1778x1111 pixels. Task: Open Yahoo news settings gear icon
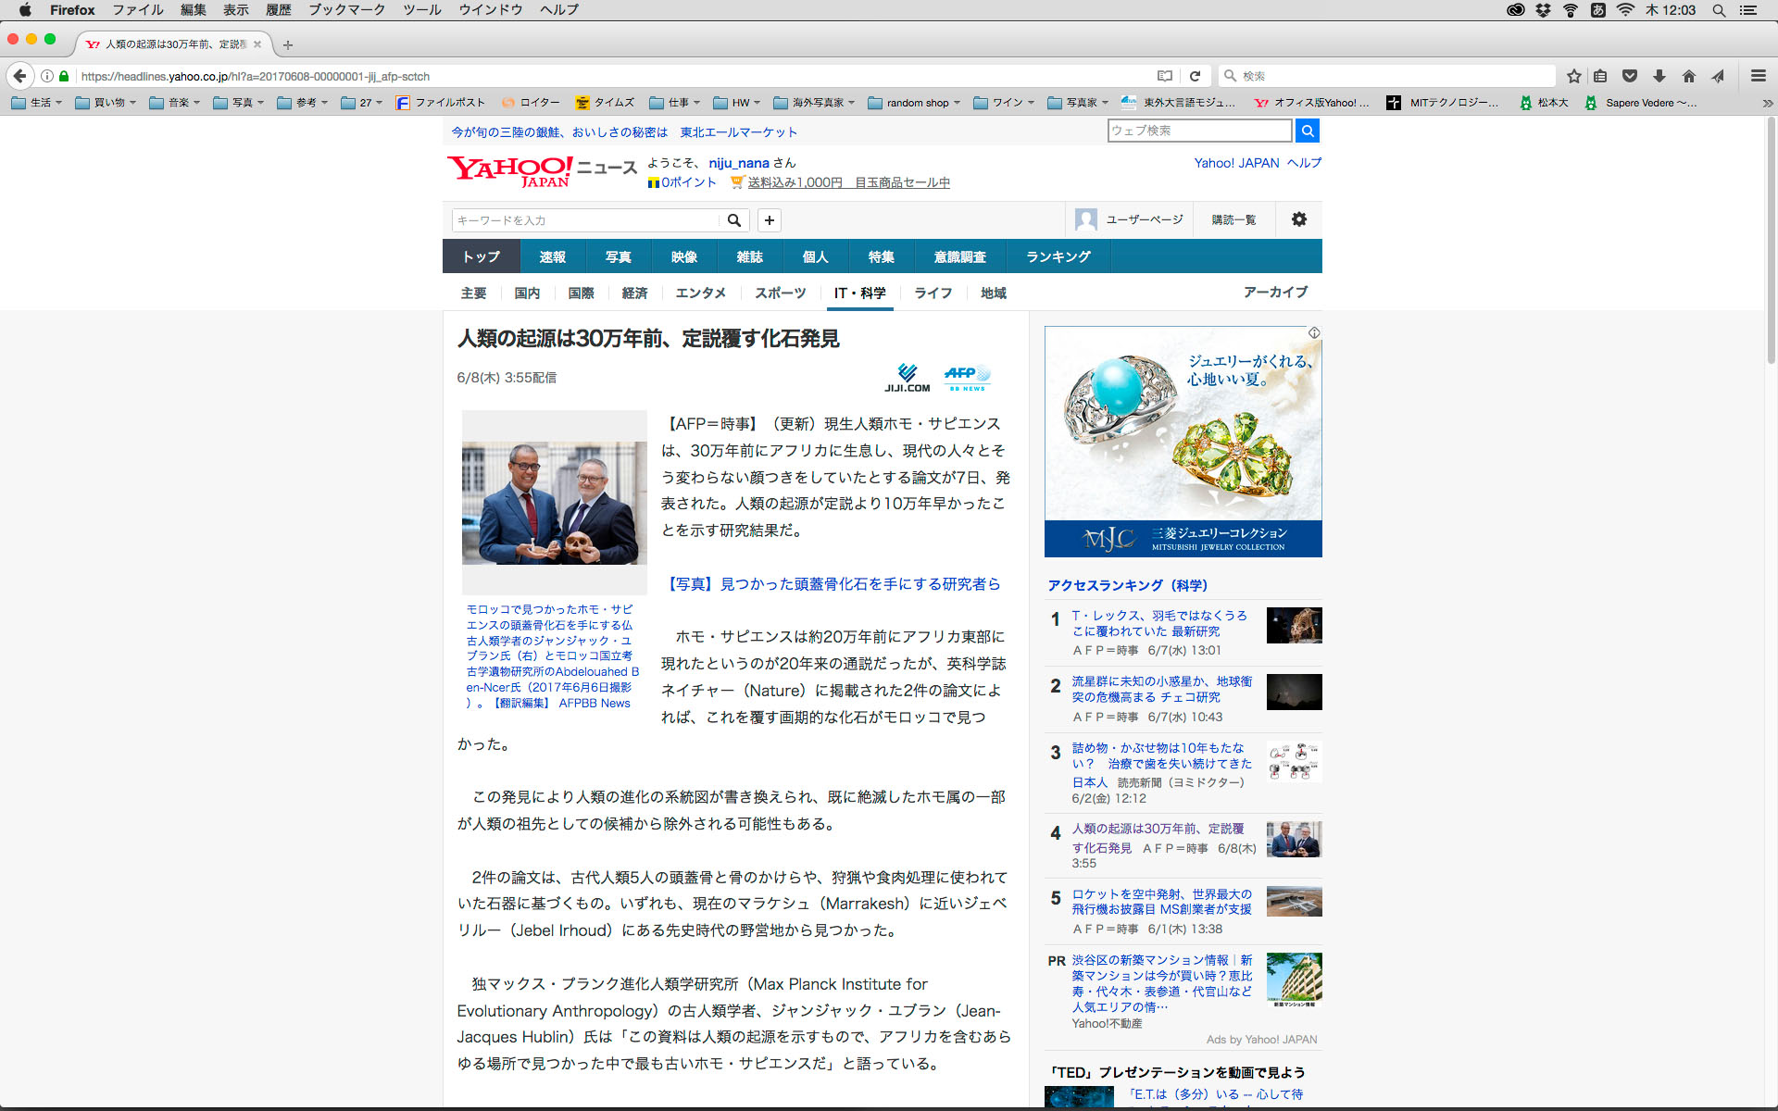click(x=1298, y=219)
